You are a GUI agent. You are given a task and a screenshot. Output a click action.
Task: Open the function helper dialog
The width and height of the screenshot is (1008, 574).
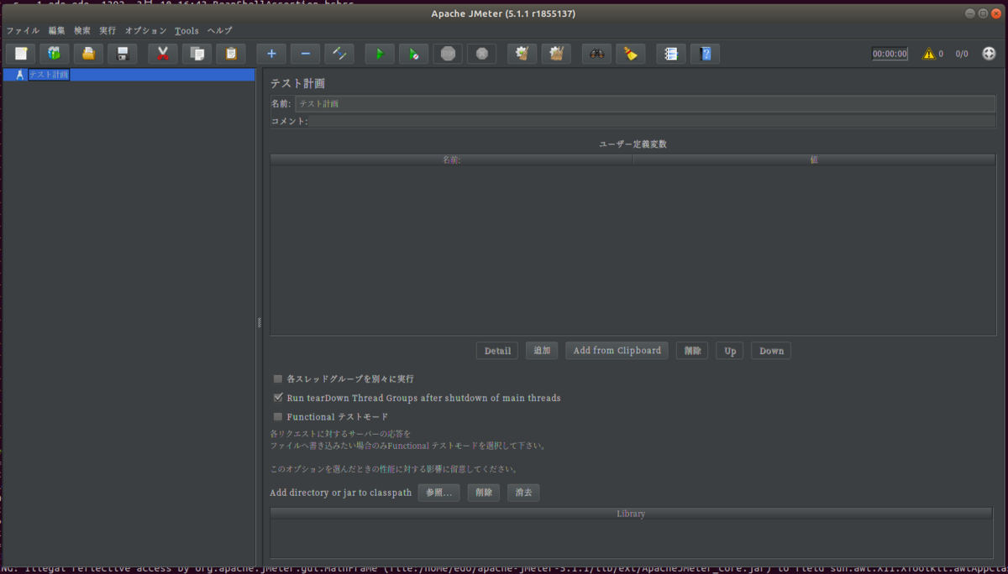[x=670, y=53]
